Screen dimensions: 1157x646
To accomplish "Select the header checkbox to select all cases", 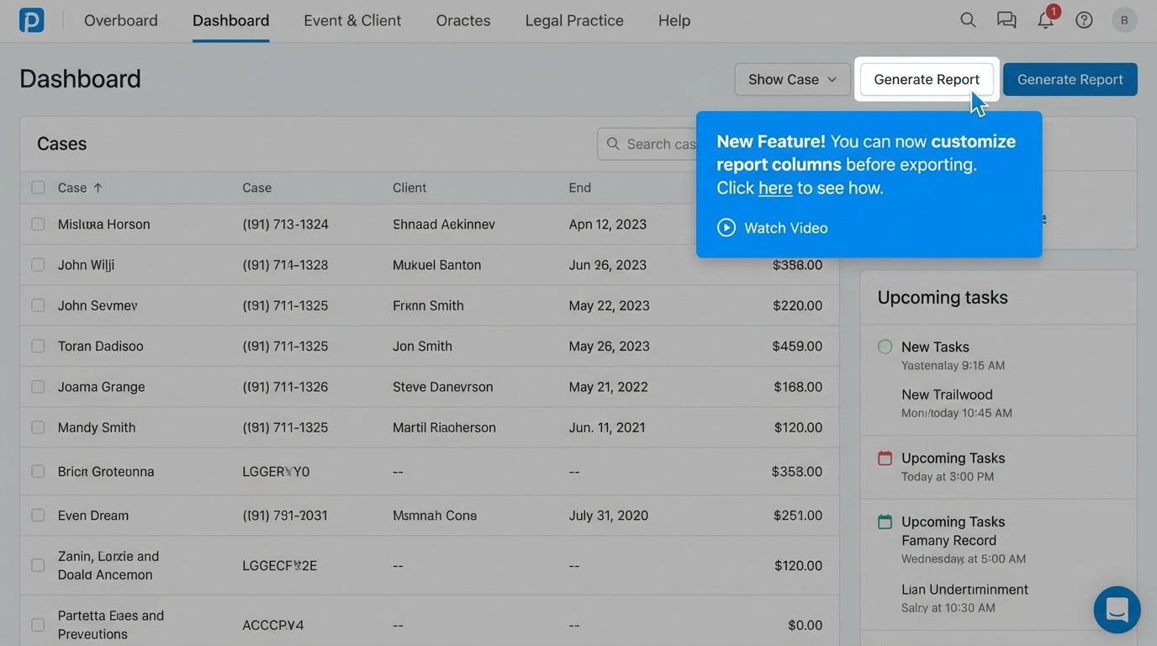I will pyautogui.click(x=38, y=188).
